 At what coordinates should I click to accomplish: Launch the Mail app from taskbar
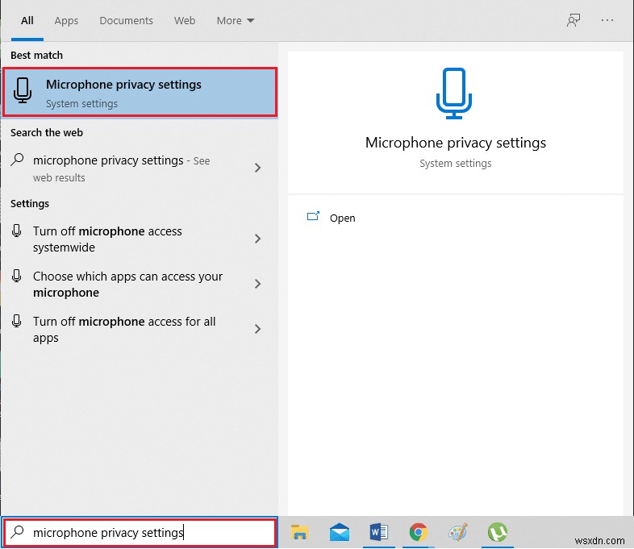tap(340, 532)
